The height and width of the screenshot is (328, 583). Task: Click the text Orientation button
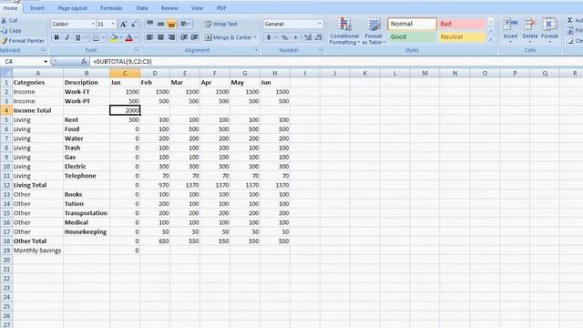coord(185,25)
